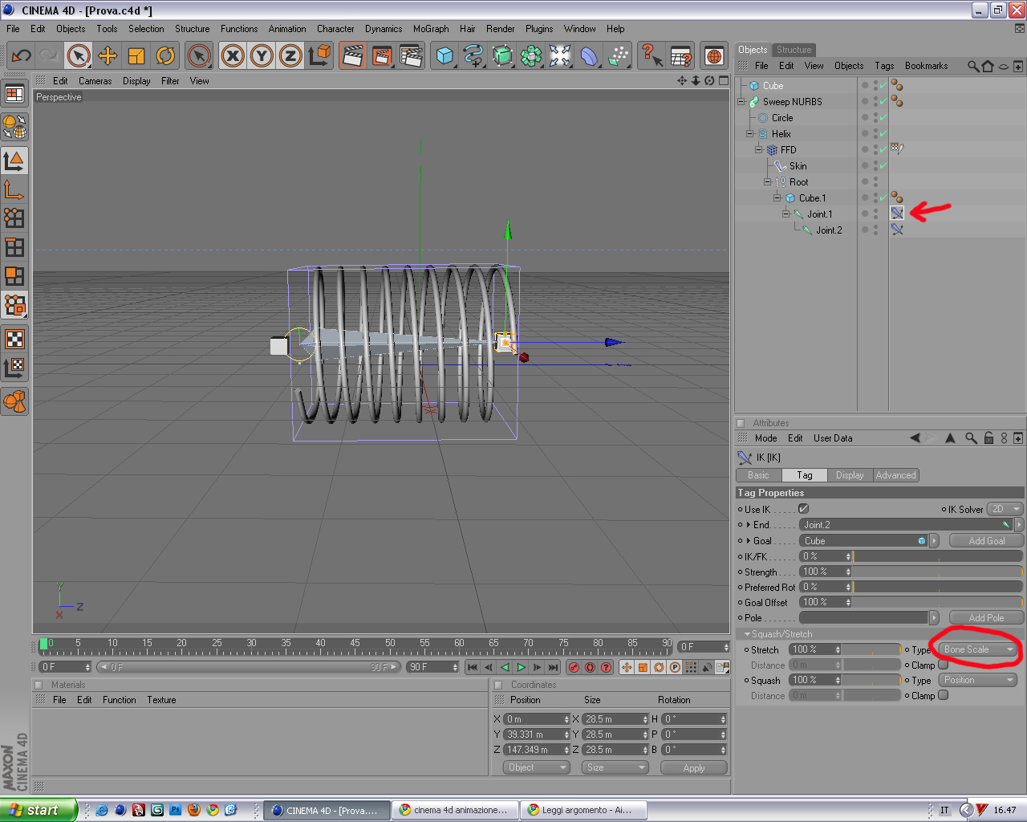1027x822 pixels.
Task: Click the Add Pole button
Action: (x=987, y=618)
